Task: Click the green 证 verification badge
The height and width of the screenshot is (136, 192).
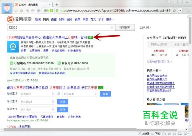Action: click(x=51, y=11)
